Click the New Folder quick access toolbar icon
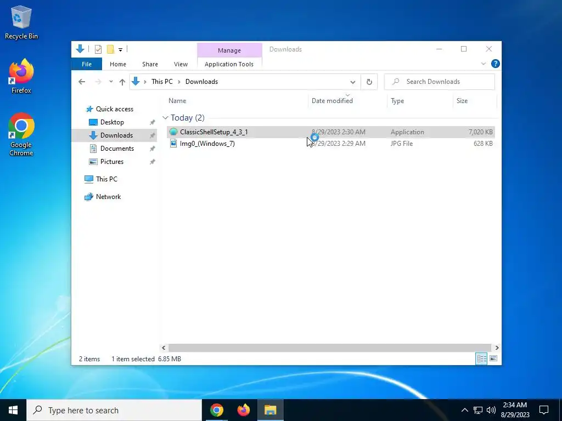Screen dimensions: 562x421 110,49
